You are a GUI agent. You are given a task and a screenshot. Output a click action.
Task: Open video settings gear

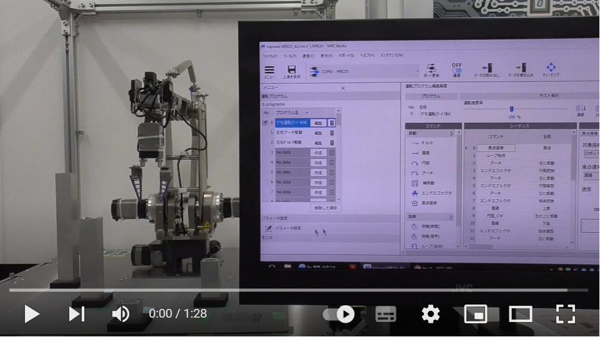(x=430, y=314)
